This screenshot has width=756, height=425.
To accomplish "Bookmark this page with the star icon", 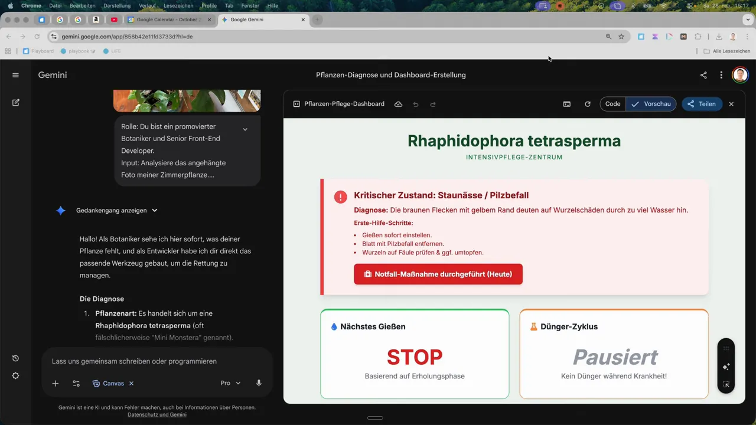I will tap(621, 37).
